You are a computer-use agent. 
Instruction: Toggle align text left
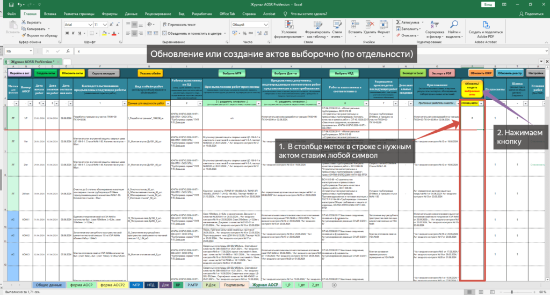128,33
